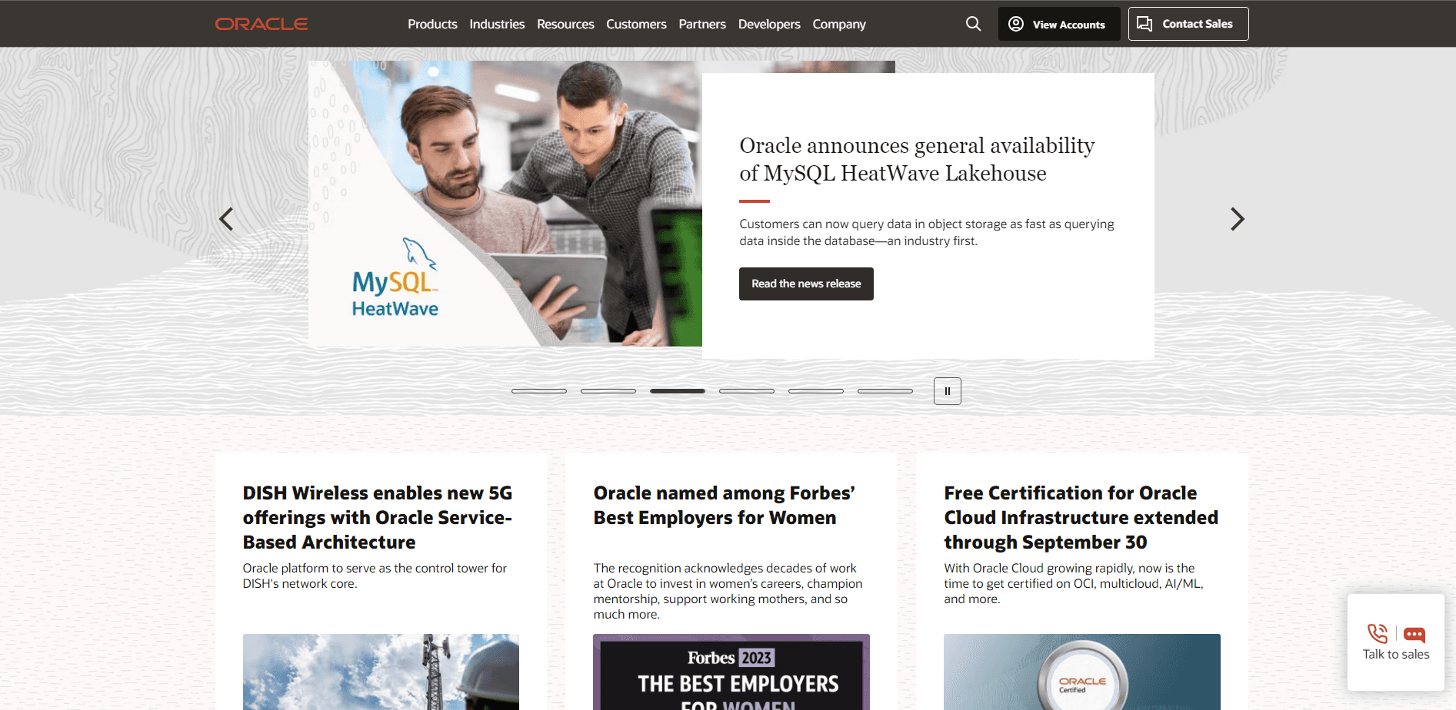Select the first carousel slide indicator
Screen dimensions: 1456x710
pos(539,391)
